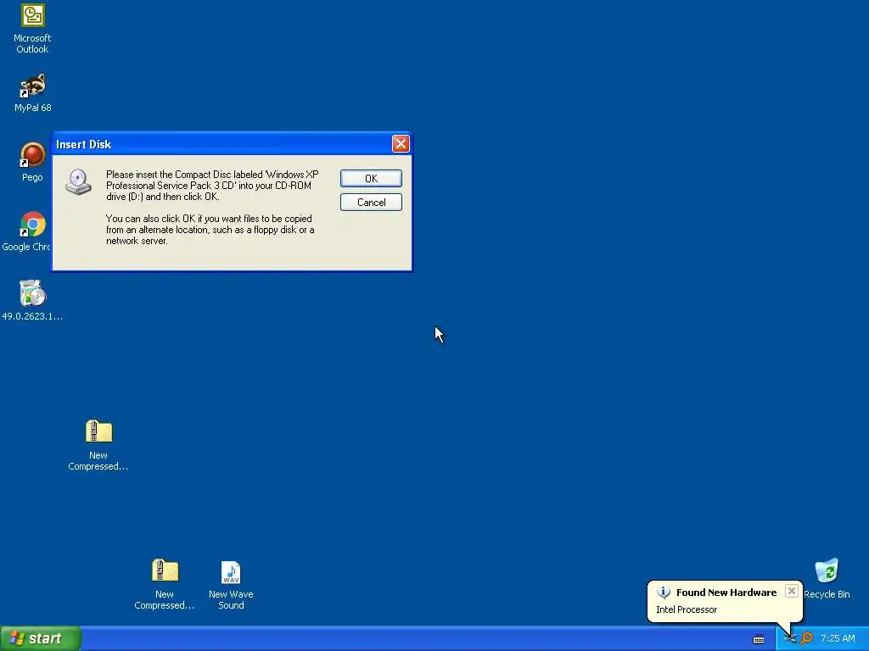
Task: Select the New Wave Sound file
Action: click(x=231, y=585)
